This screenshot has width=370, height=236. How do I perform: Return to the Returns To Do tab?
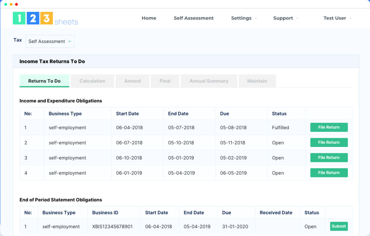pos(44,81)
